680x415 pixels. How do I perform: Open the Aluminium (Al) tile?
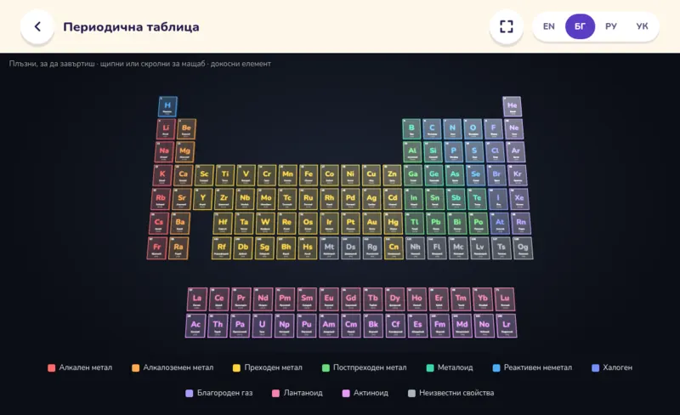[412, 152]
